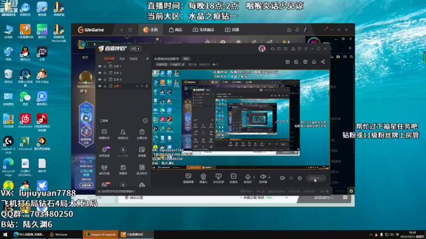Open WeGame 先锋测试 tab
Viewport: 426px width, 239px height.
[x=203, y=30]
